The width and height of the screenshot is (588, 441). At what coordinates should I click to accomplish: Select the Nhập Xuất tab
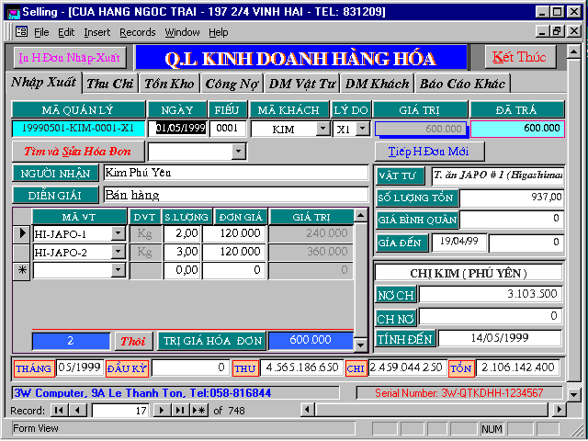pos(43,83)
